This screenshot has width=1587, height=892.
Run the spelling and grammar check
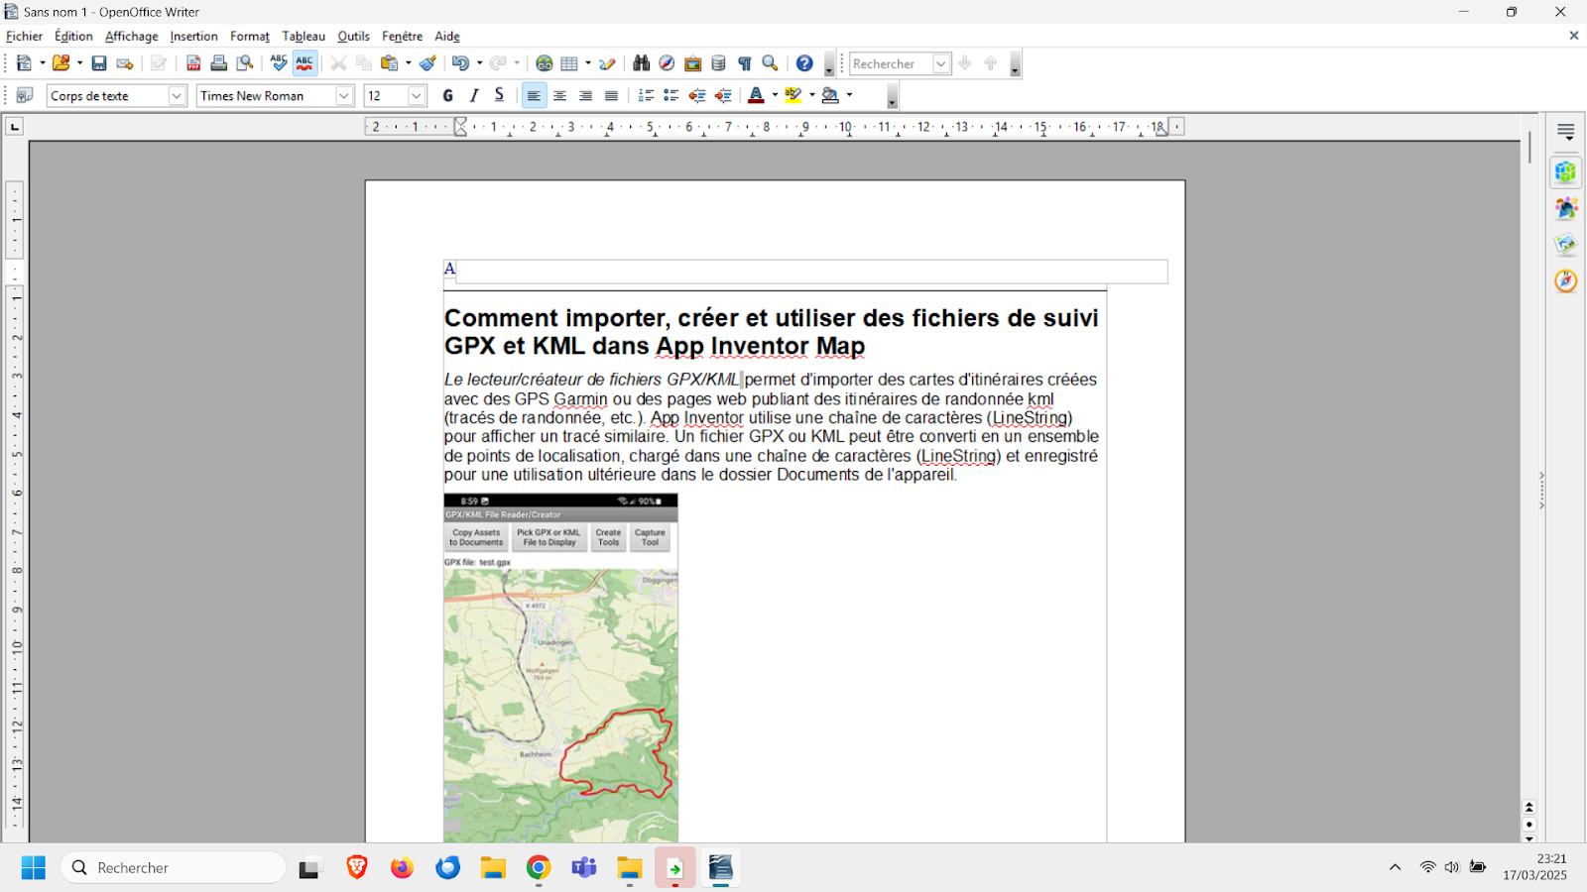279,63
